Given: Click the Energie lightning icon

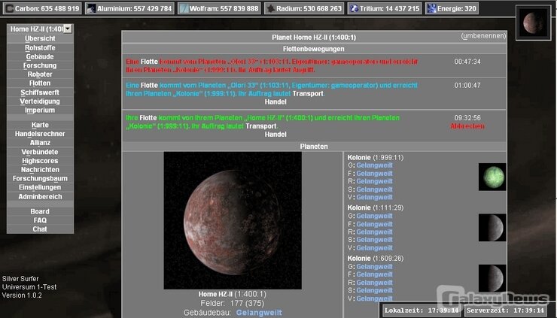Looking at the screenshot, I should pos(431,8).
